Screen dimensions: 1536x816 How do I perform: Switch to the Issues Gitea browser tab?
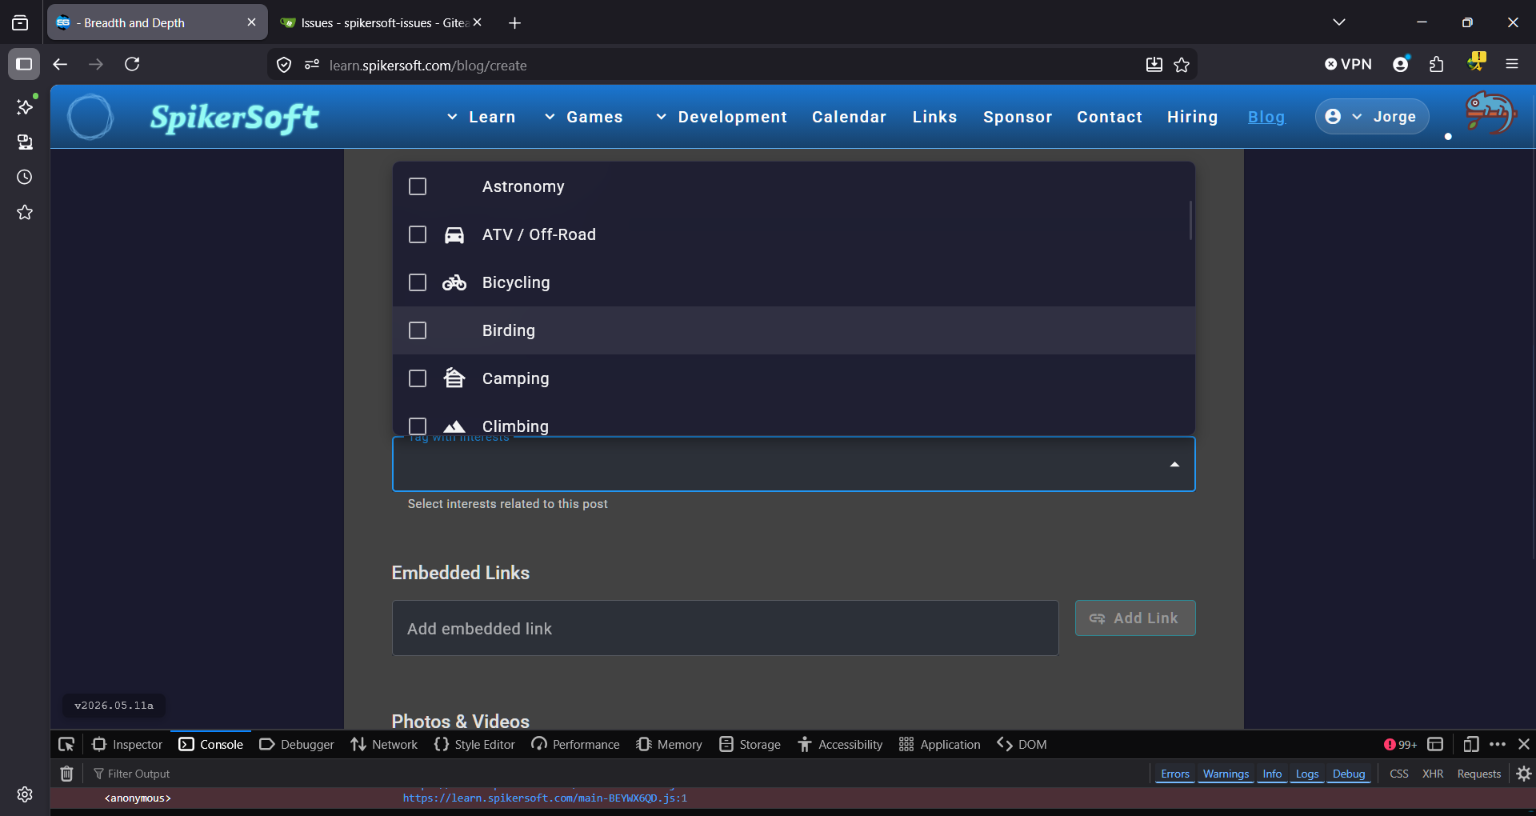pos(381,23)
